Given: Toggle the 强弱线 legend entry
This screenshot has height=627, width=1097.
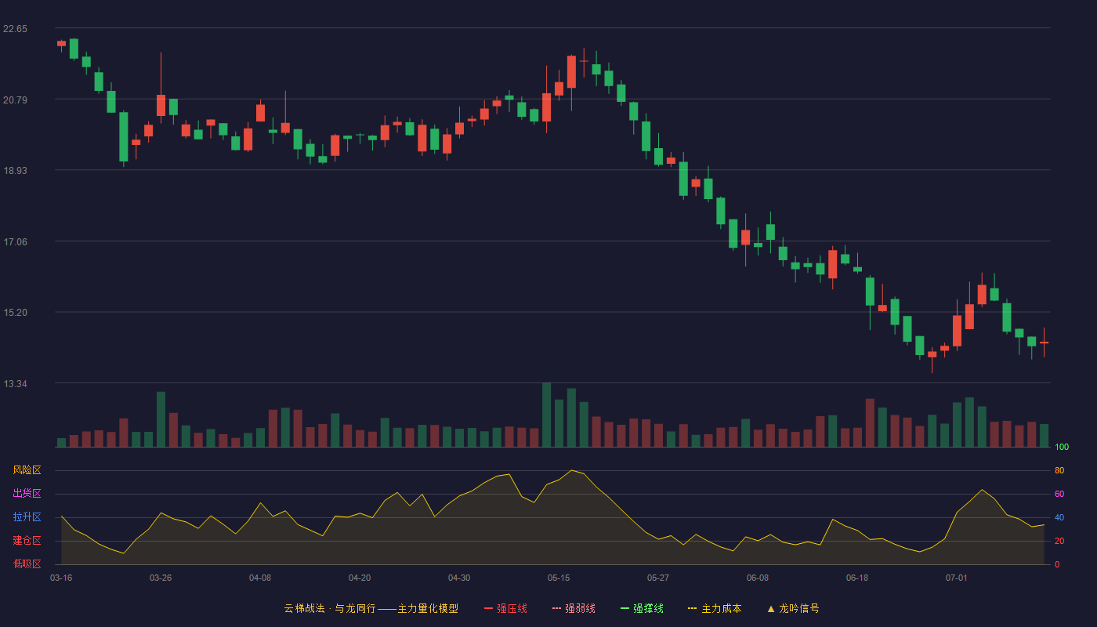Looking at the screenshot, I should coord(574,608).
